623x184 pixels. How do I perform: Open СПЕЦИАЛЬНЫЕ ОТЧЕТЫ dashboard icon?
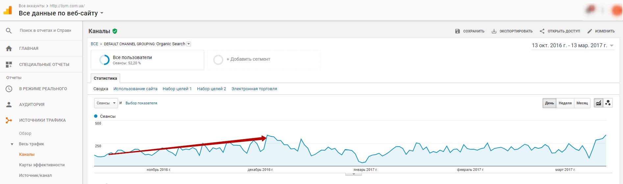click(x=9, y=65)
